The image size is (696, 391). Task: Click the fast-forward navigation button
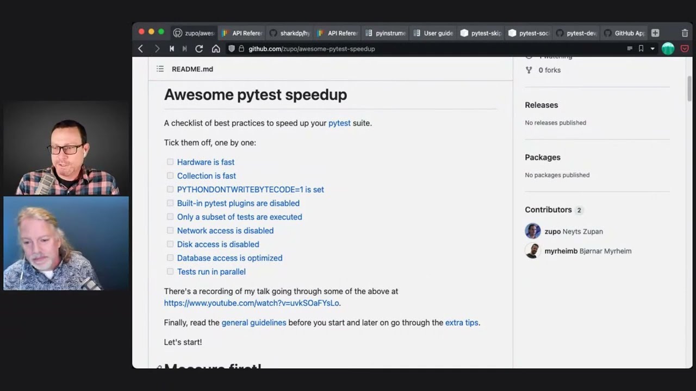185,49
